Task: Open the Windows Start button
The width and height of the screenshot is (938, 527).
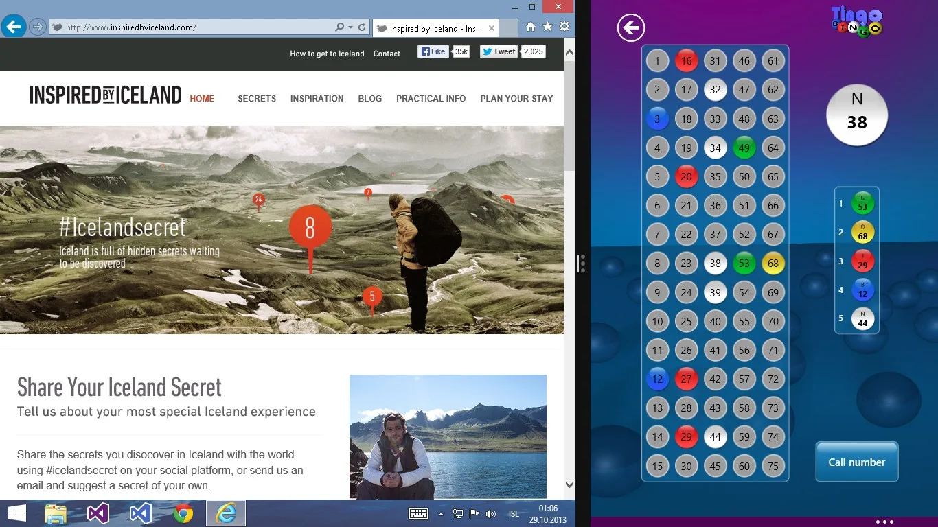Action: (x=16, y=513)
